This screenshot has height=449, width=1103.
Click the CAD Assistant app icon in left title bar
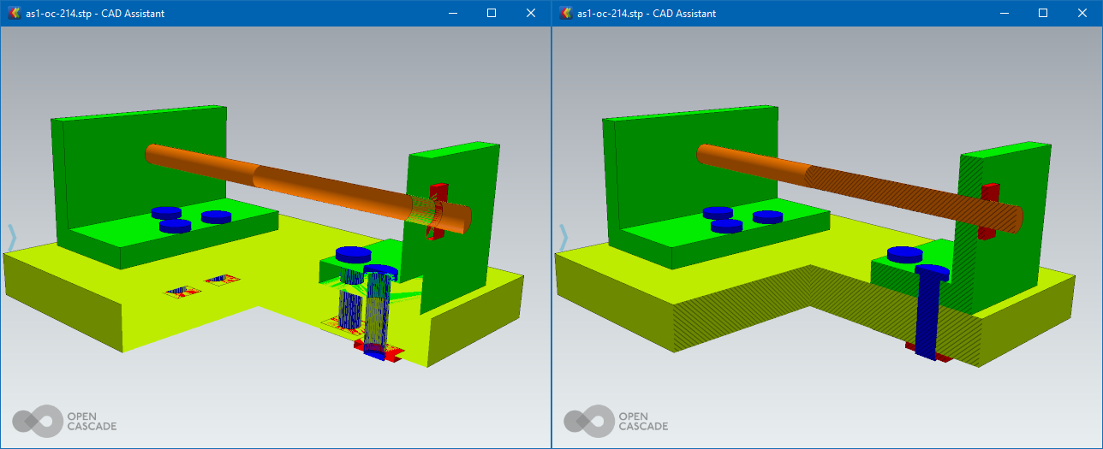pos(14,13)
